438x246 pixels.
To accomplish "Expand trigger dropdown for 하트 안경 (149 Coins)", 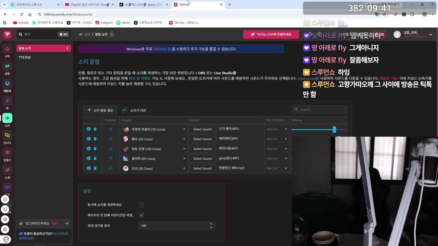I will tap(184, 149).
